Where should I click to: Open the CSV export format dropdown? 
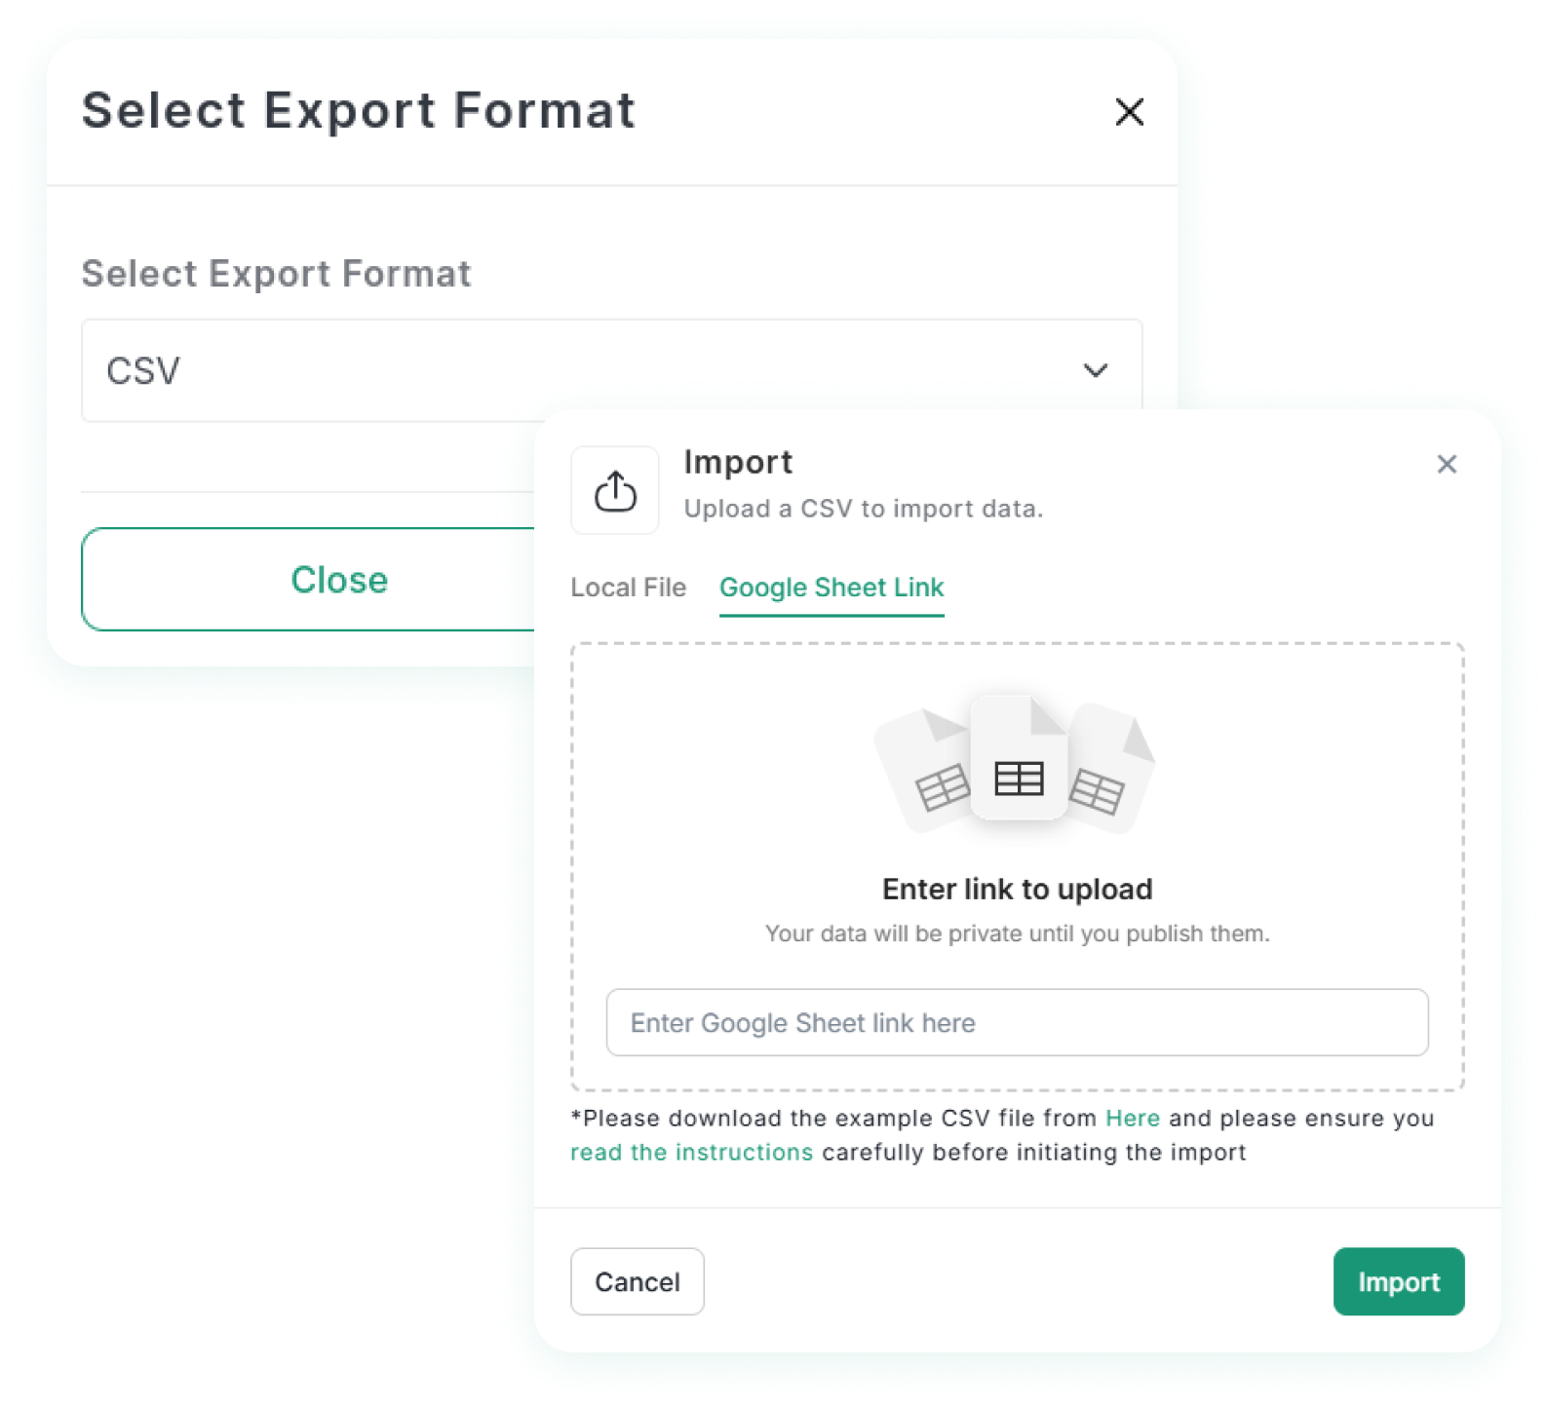611,370
